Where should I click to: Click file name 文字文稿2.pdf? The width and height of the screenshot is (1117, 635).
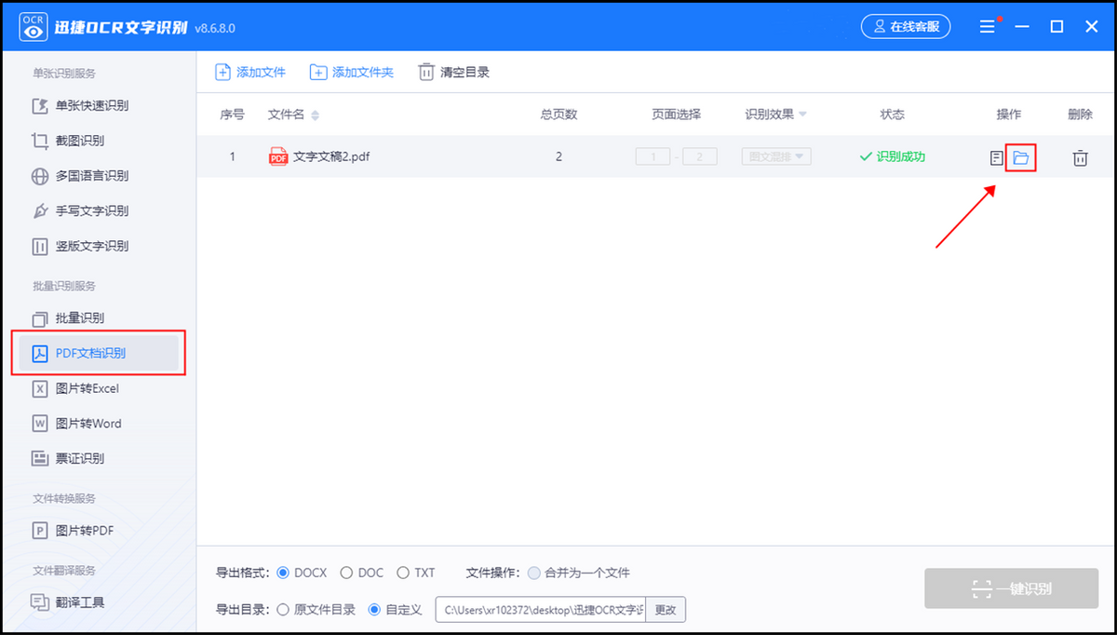click(331, 156)
